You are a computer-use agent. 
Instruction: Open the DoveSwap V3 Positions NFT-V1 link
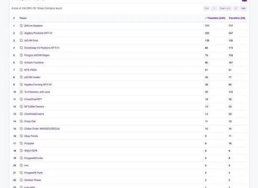(42, 48)
